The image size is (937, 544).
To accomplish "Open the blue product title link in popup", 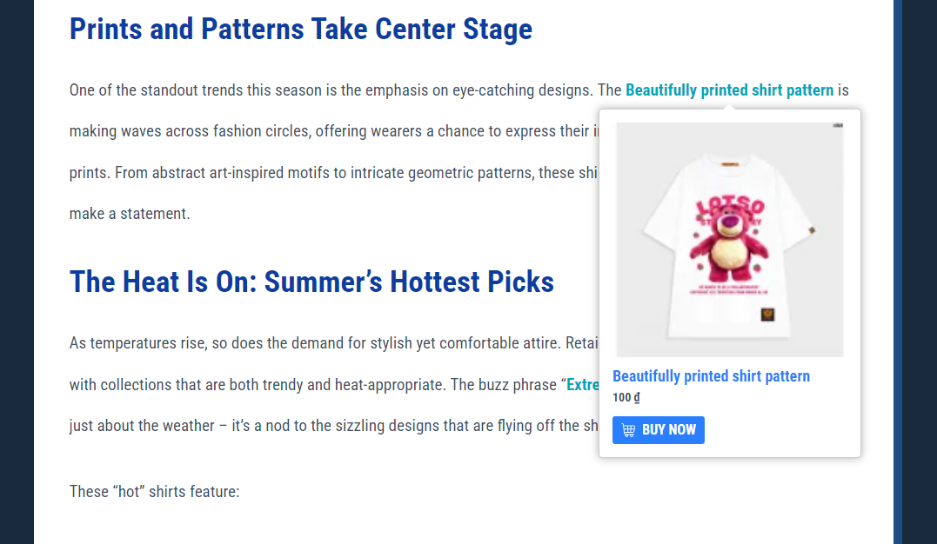I will tap(711, 376).
